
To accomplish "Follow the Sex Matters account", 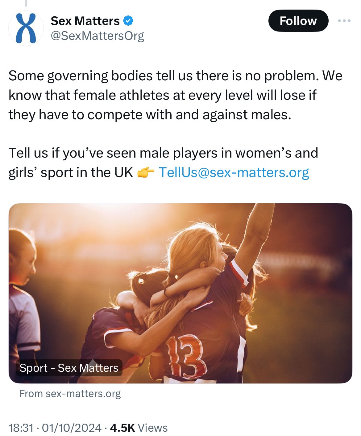I will click(x=298, y=21).
